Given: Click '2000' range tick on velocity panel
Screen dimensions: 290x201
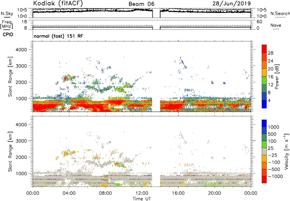Looking at the screenshot, I should pos(21,157).
